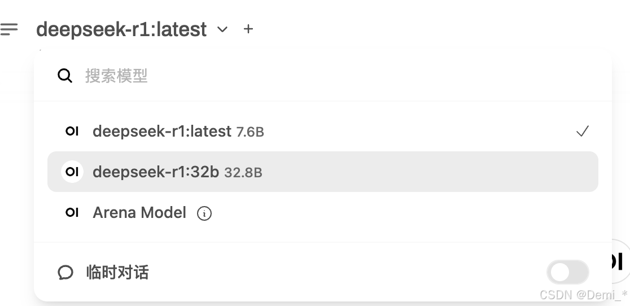630x306 pixels.
Task: Select the deepseek-r1:latest model option
Action: pyautogui.click(x=162, y=131)
